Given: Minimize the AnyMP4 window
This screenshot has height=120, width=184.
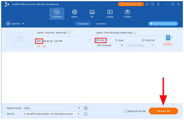Looking at the screenshot, I should (167, 4).
